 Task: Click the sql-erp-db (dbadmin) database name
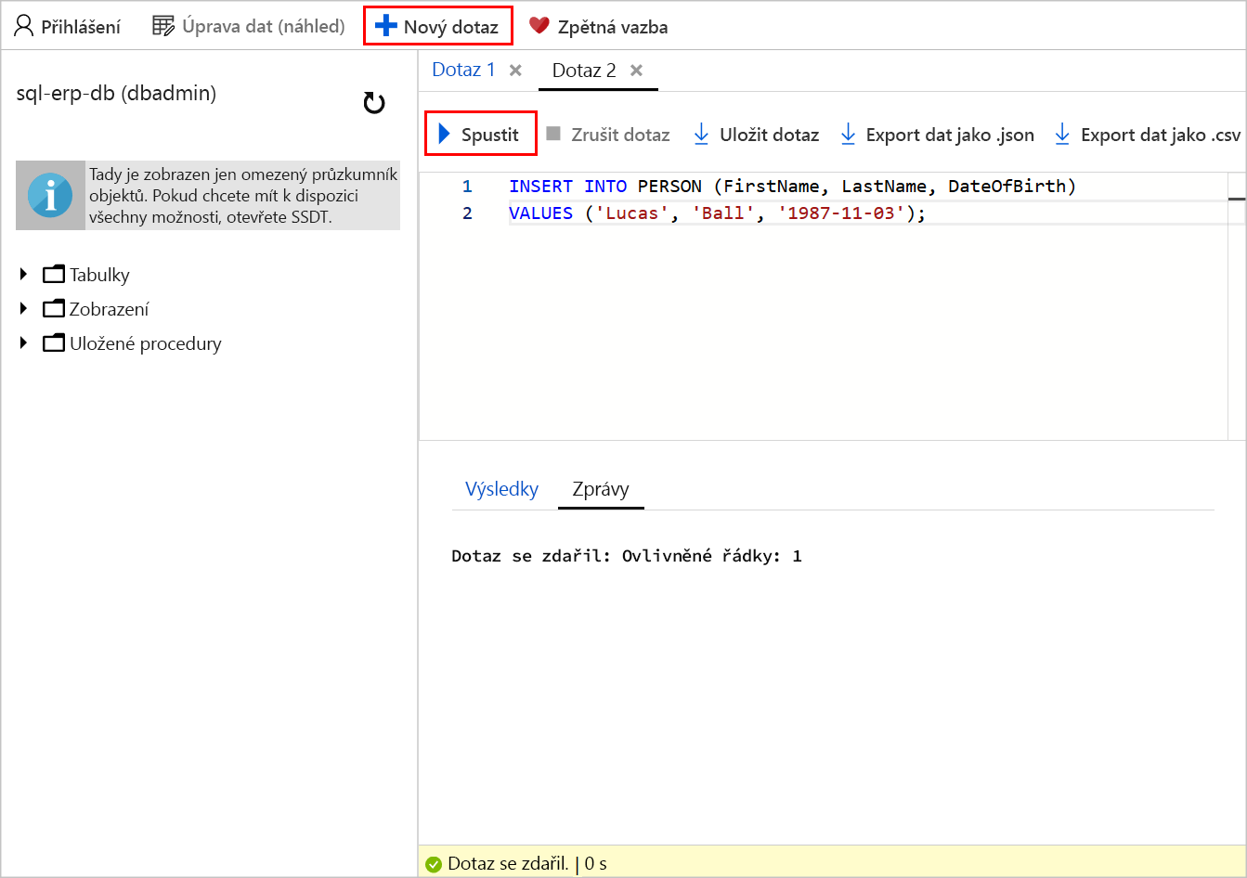(x=116, y=93)
